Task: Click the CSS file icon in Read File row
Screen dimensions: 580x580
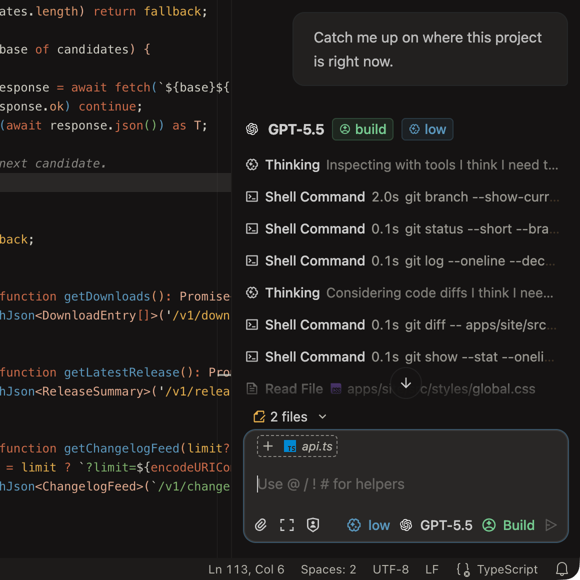Action: point(336,389)
